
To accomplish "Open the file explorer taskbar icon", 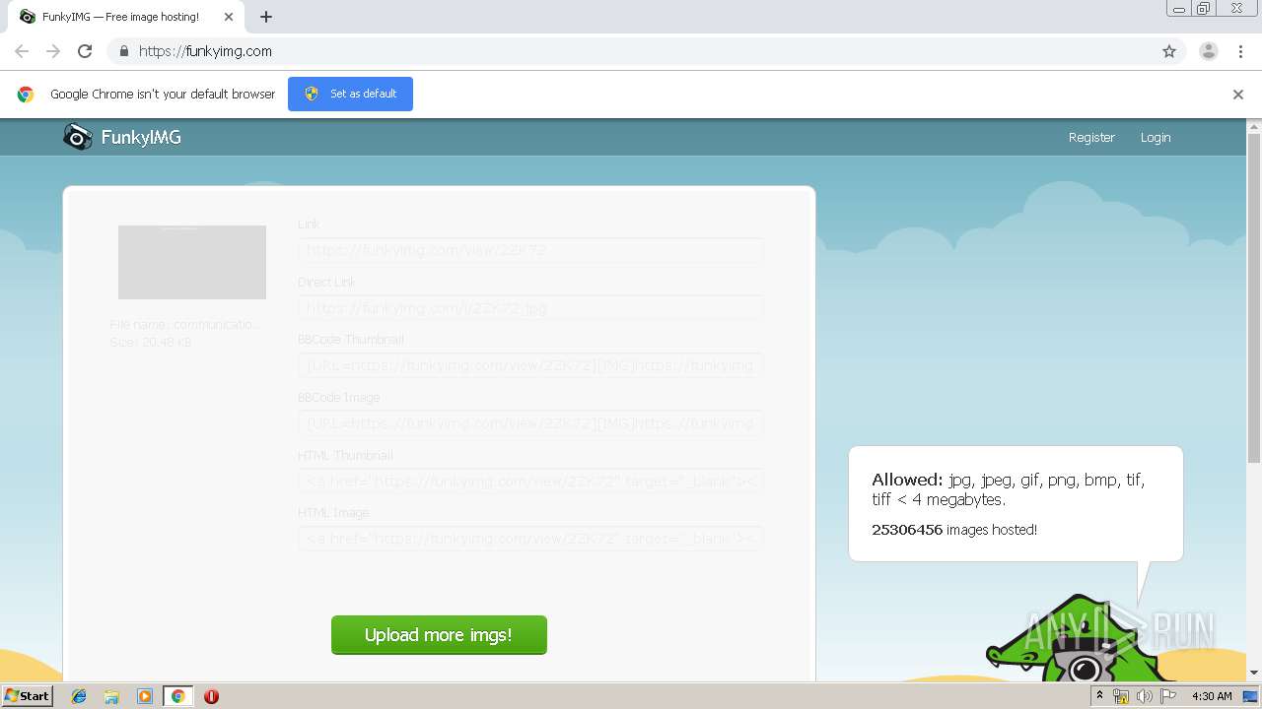I will point(111,696).
